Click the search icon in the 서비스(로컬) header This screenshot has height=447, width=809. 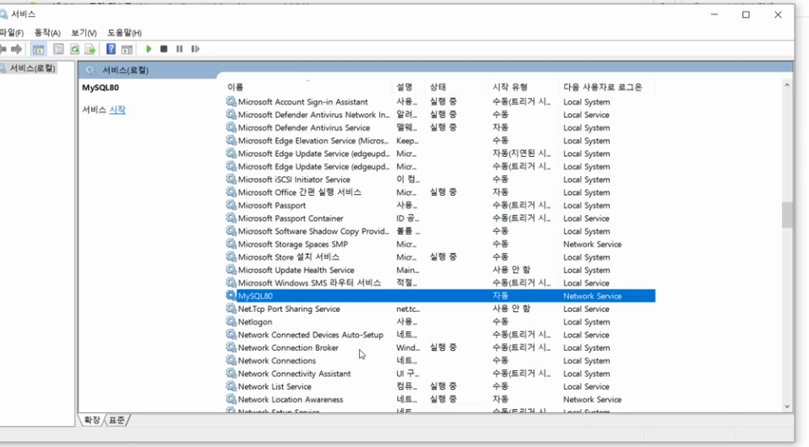pyautogui.click(x=91, y=70)
